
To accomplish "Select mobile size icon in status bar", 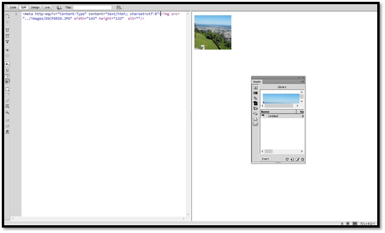I will tap(342, 223).
